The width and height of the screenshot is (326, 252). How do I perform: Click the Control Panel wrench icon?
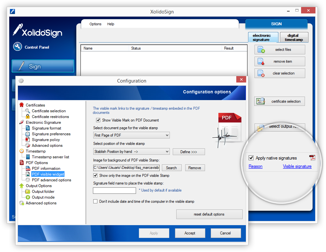click(x=18, y=47)
